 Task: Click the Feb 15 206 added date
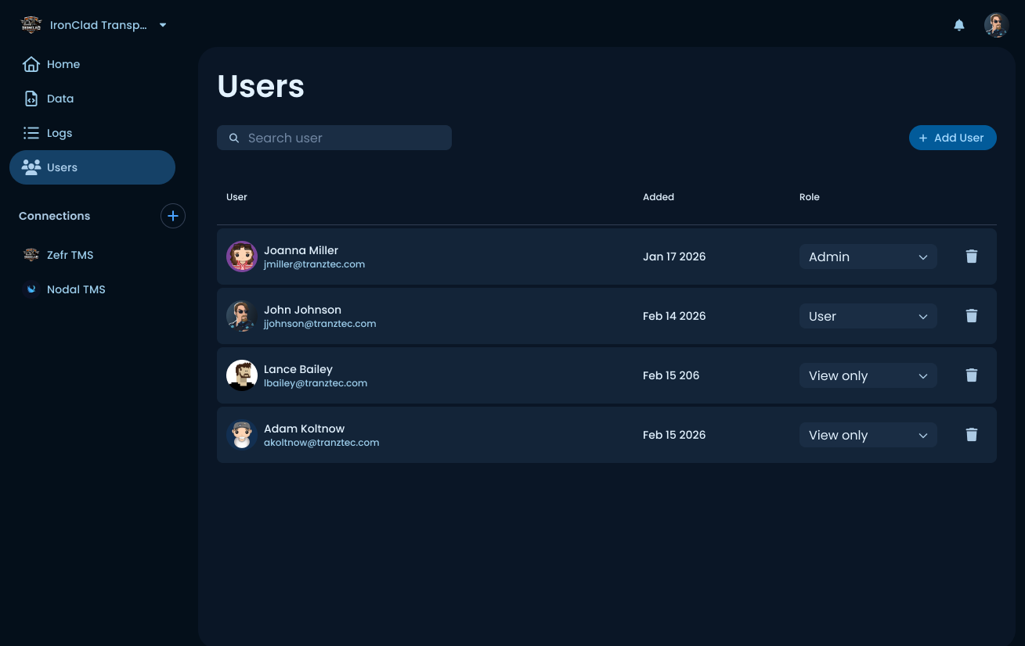(x=671, y=375)
